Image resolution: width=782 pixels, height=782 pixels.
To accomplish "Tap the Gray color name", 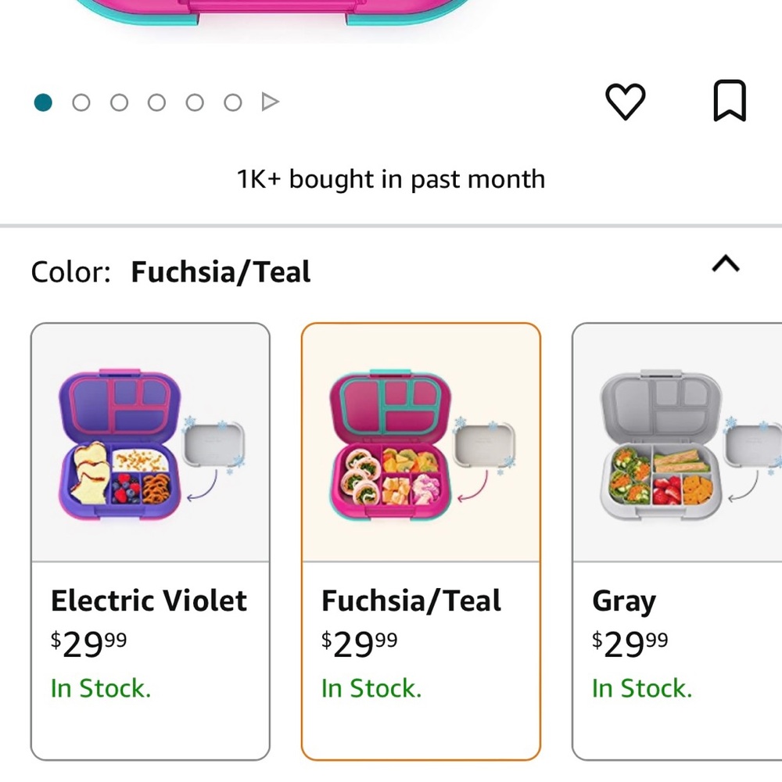I will [624, 601].
